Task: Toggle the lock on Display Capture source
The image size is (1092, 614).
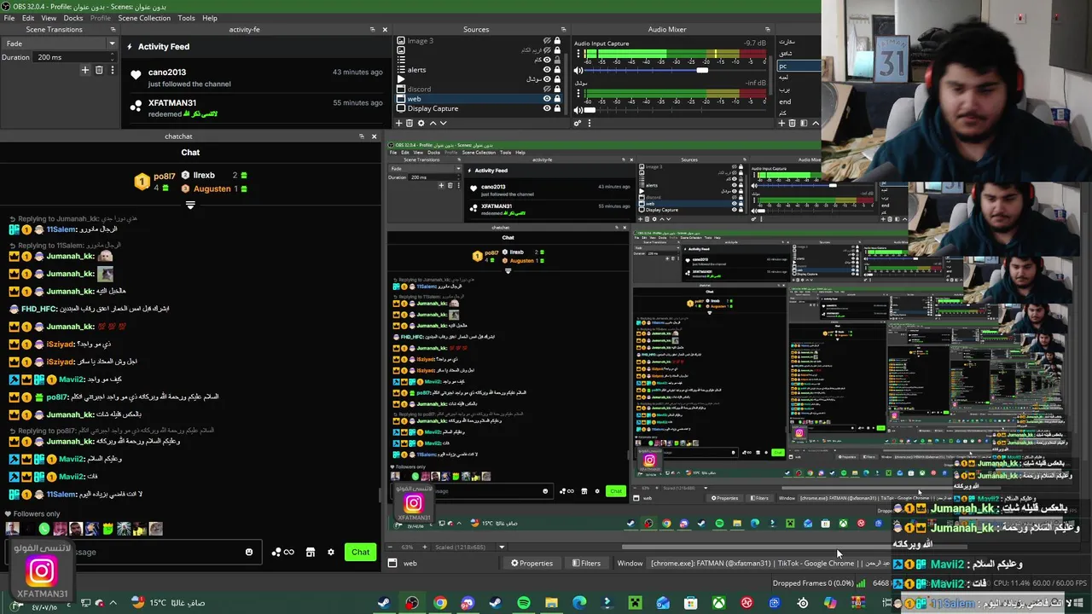Action: click(558, 108)
